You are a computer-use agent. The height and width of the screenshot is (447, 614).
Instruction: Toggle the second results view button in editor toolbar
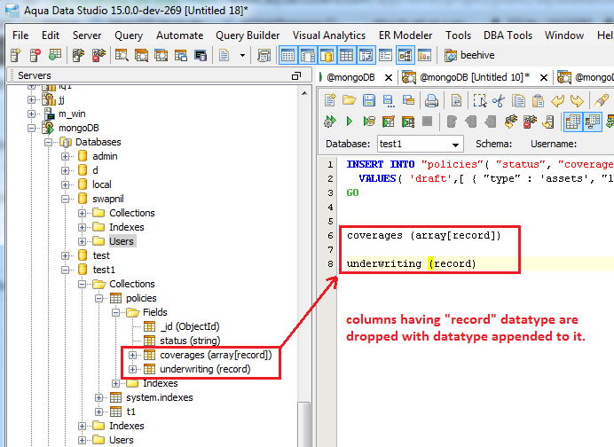coord(593,122)
